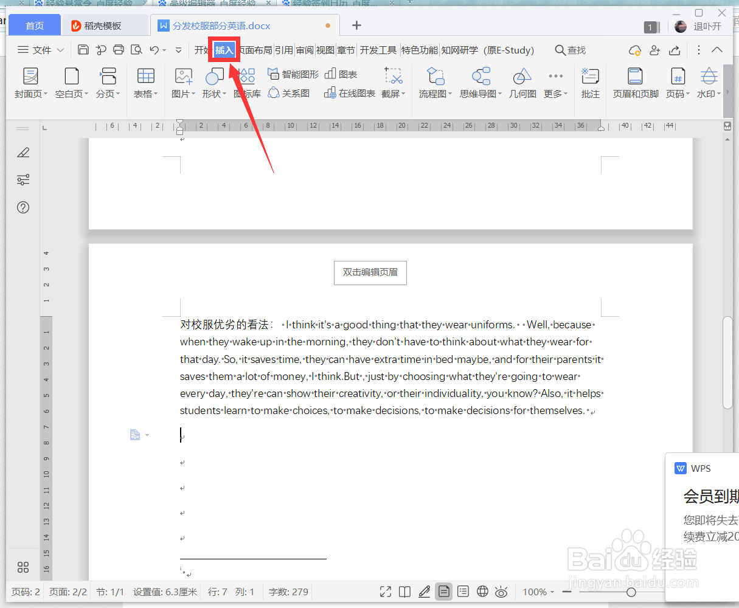This screenshot has width=739, height=608.
Task: Open 页眉和页脚 header and footer editor
Action: coord(634,83)
